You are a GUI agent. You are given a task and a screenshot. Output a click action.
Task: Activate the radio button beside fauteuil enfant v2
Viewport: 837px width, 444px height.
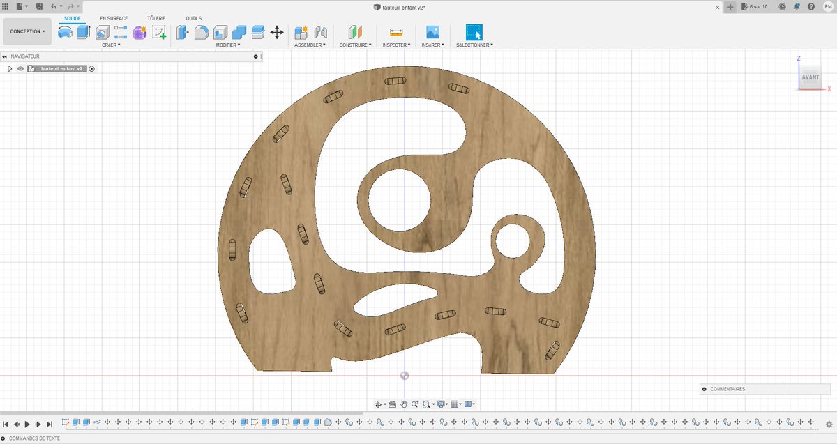[x=91, y=69]
